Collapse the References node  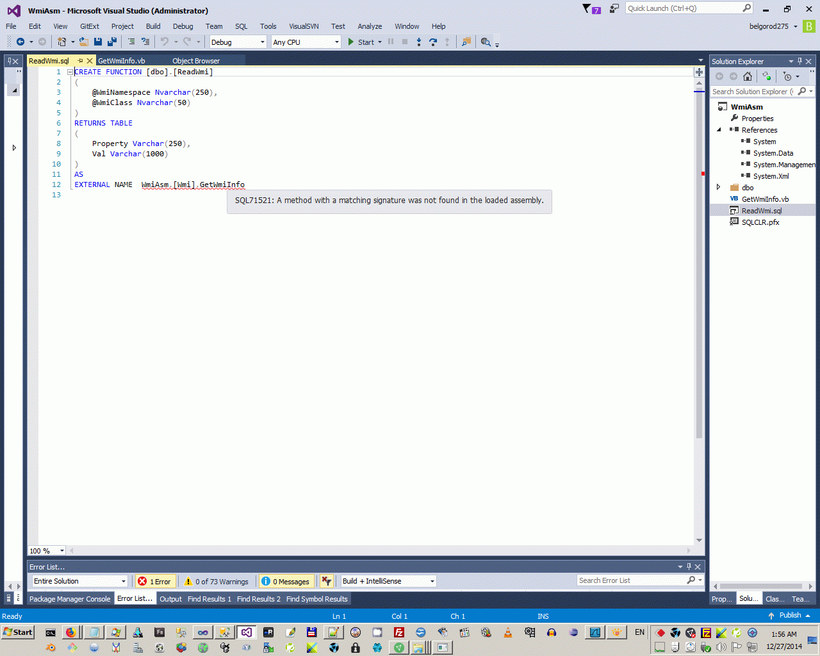(x=718, y=130)
